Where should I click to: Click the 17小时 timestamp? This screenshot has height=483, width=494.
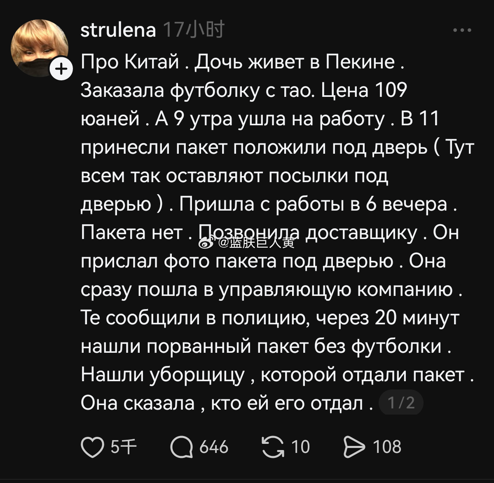point(194,30)
